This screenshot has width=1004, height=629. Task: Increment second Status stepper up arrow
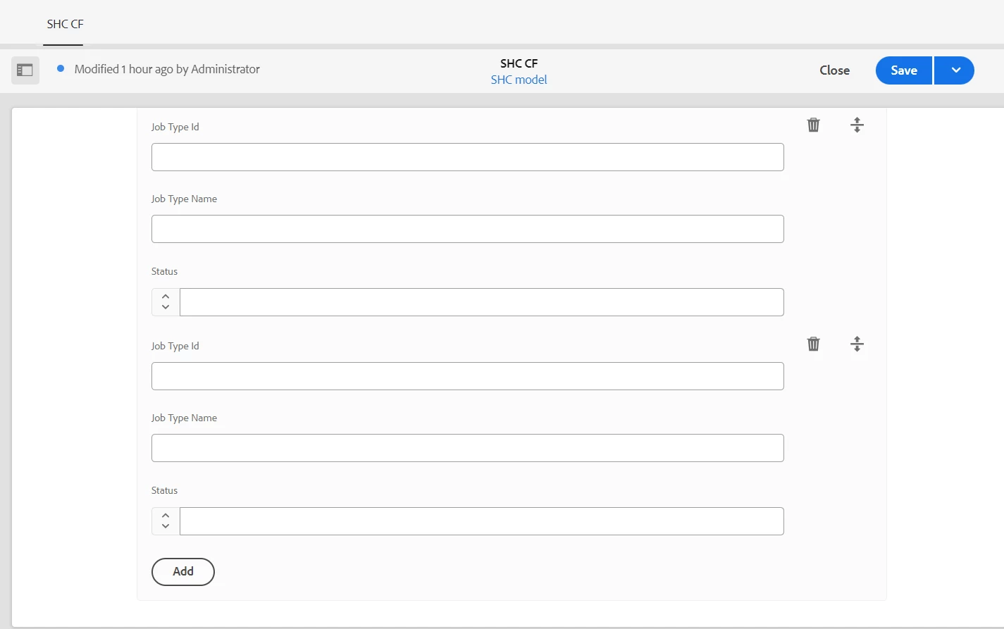click(x=166, y=516)
